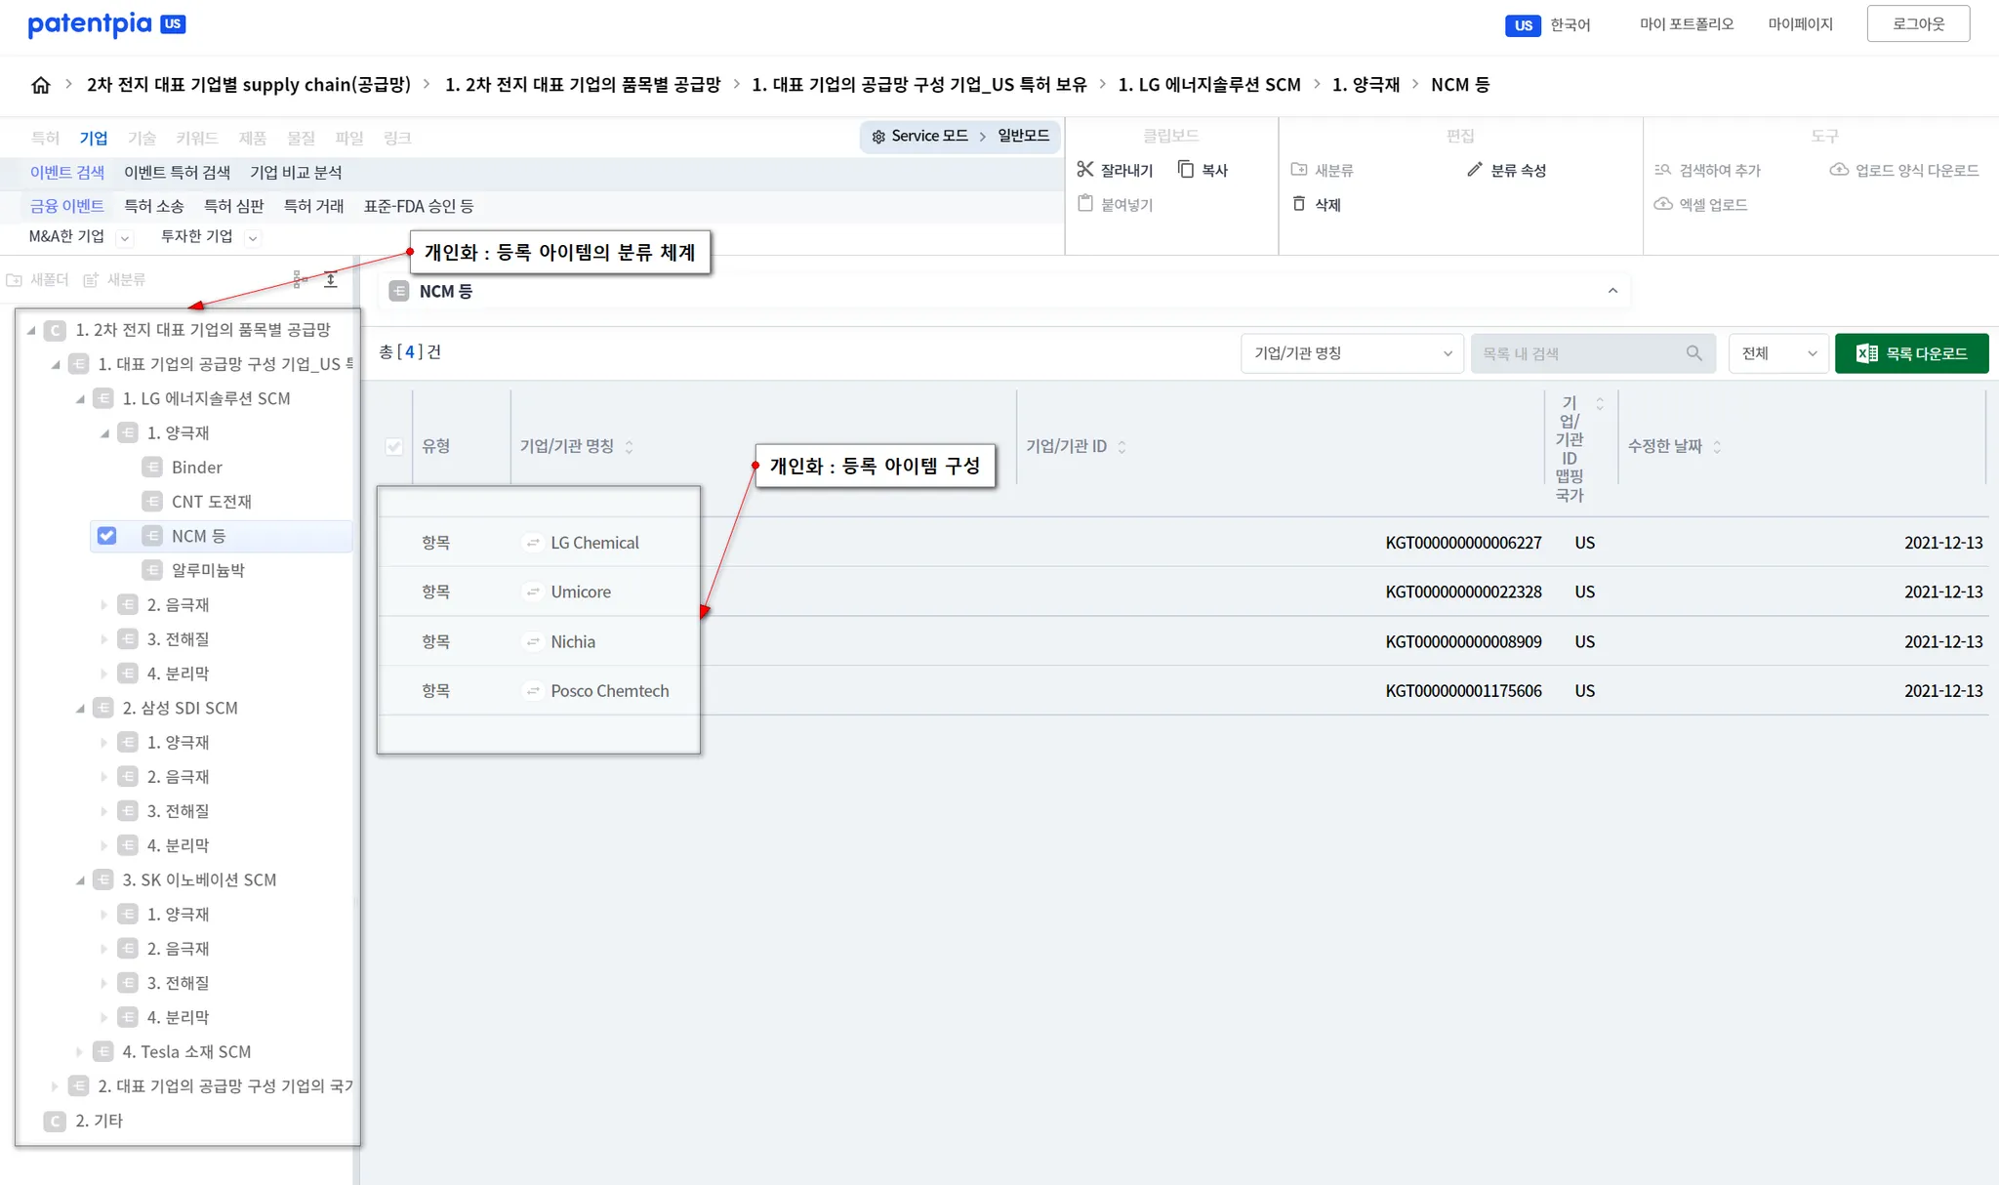Click the 목록 내 검색 input field
This screenshot has height=1185, width=1999.
point(1576,353)
